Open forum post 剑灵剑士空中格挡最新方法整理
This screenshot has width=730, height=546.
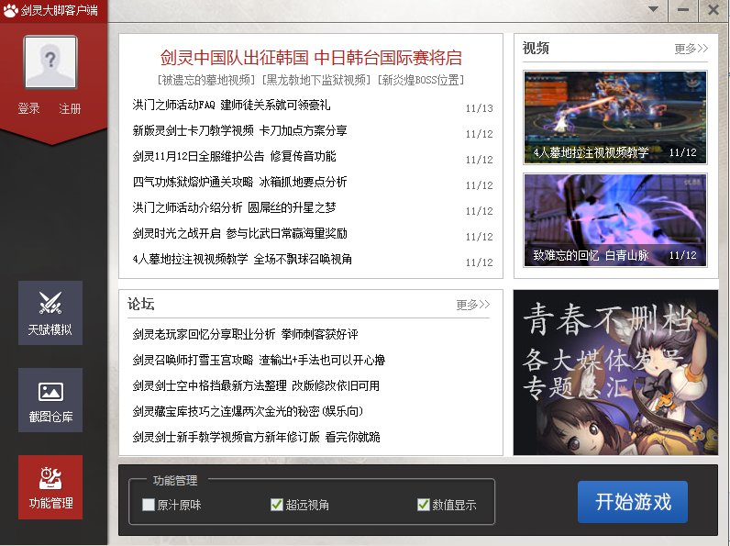pyautogui.click(x=256, y=385)
